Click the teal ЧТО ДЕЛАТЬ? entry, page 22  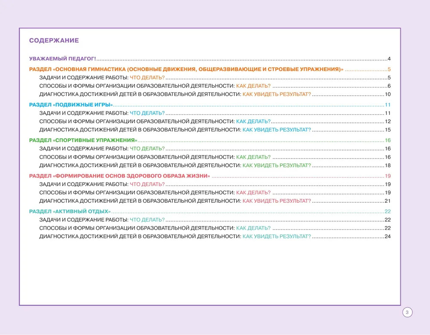pyautogui.click(x=215, y=219)
